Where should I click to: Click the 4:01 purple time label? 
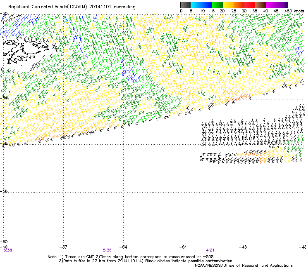pos(210,250)
